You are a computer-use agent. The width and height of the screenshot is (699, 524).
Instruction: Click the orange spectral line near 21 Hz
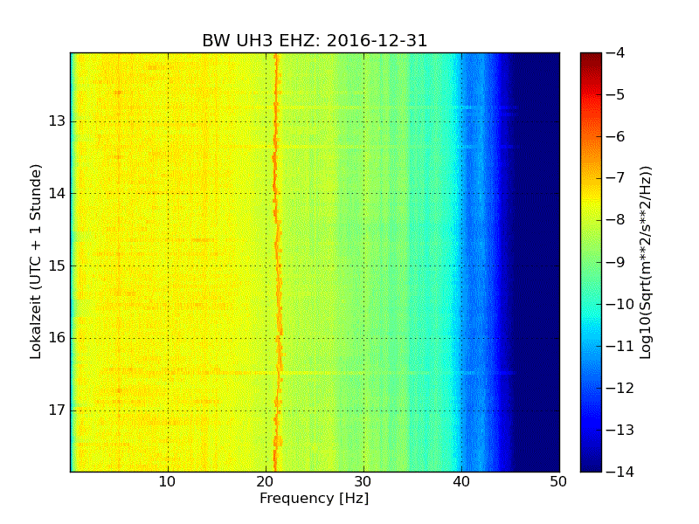coord(277,262)
